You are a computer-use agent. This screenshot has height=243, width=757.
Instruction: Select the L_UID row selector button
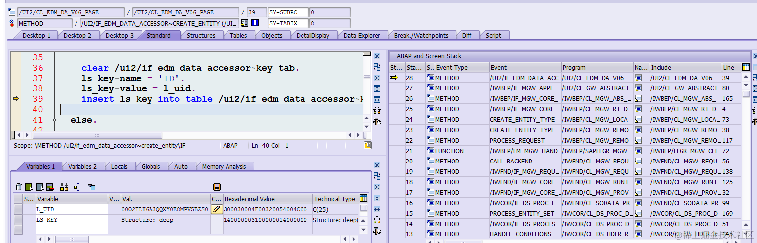click(18, 209)
